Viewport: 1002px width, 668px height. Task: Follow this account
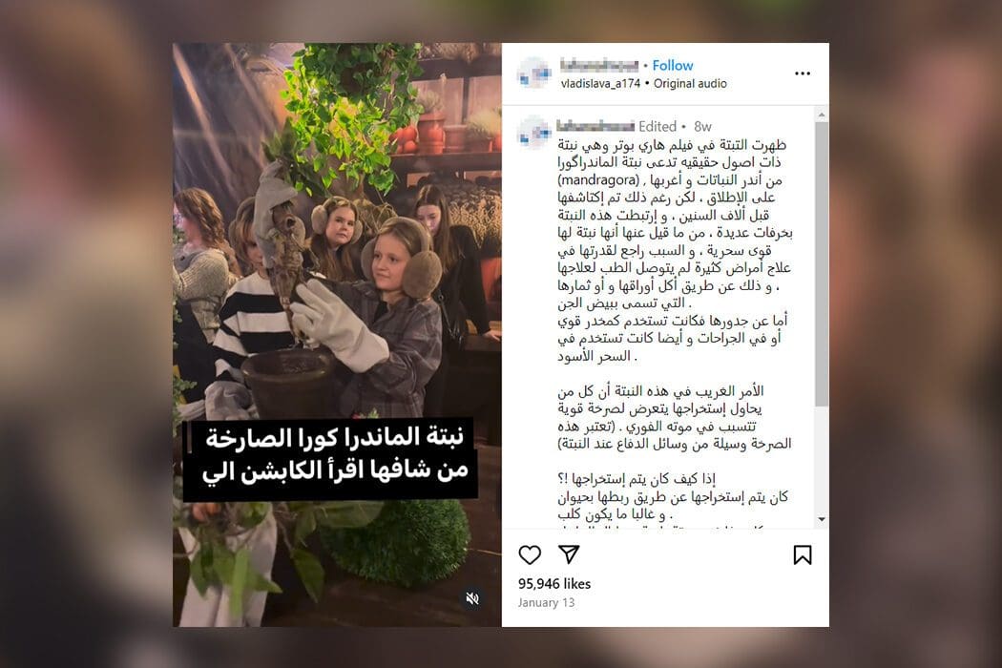tap(672, 65)
